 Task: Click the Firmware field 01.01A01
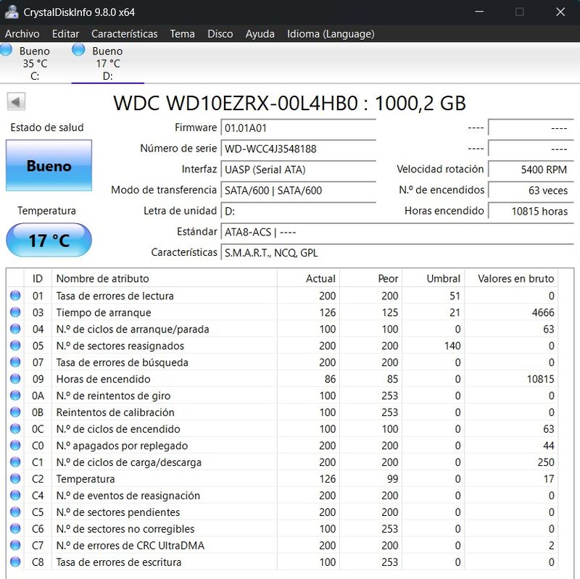pyautogui.click(x=298, y=128)
